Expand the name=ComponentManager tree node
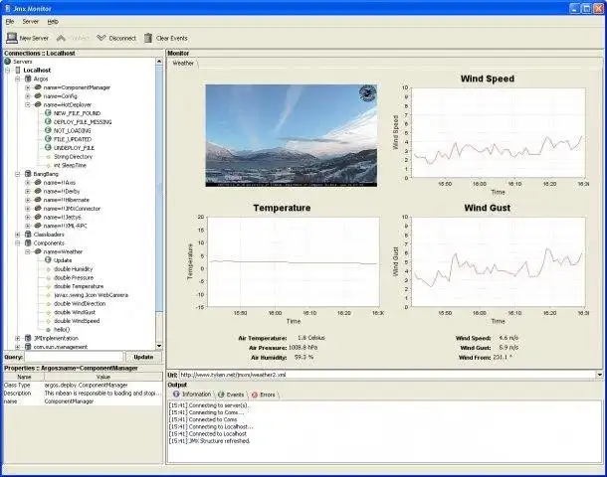The width and height of the screenshot is (607, 477). [28, 87]
